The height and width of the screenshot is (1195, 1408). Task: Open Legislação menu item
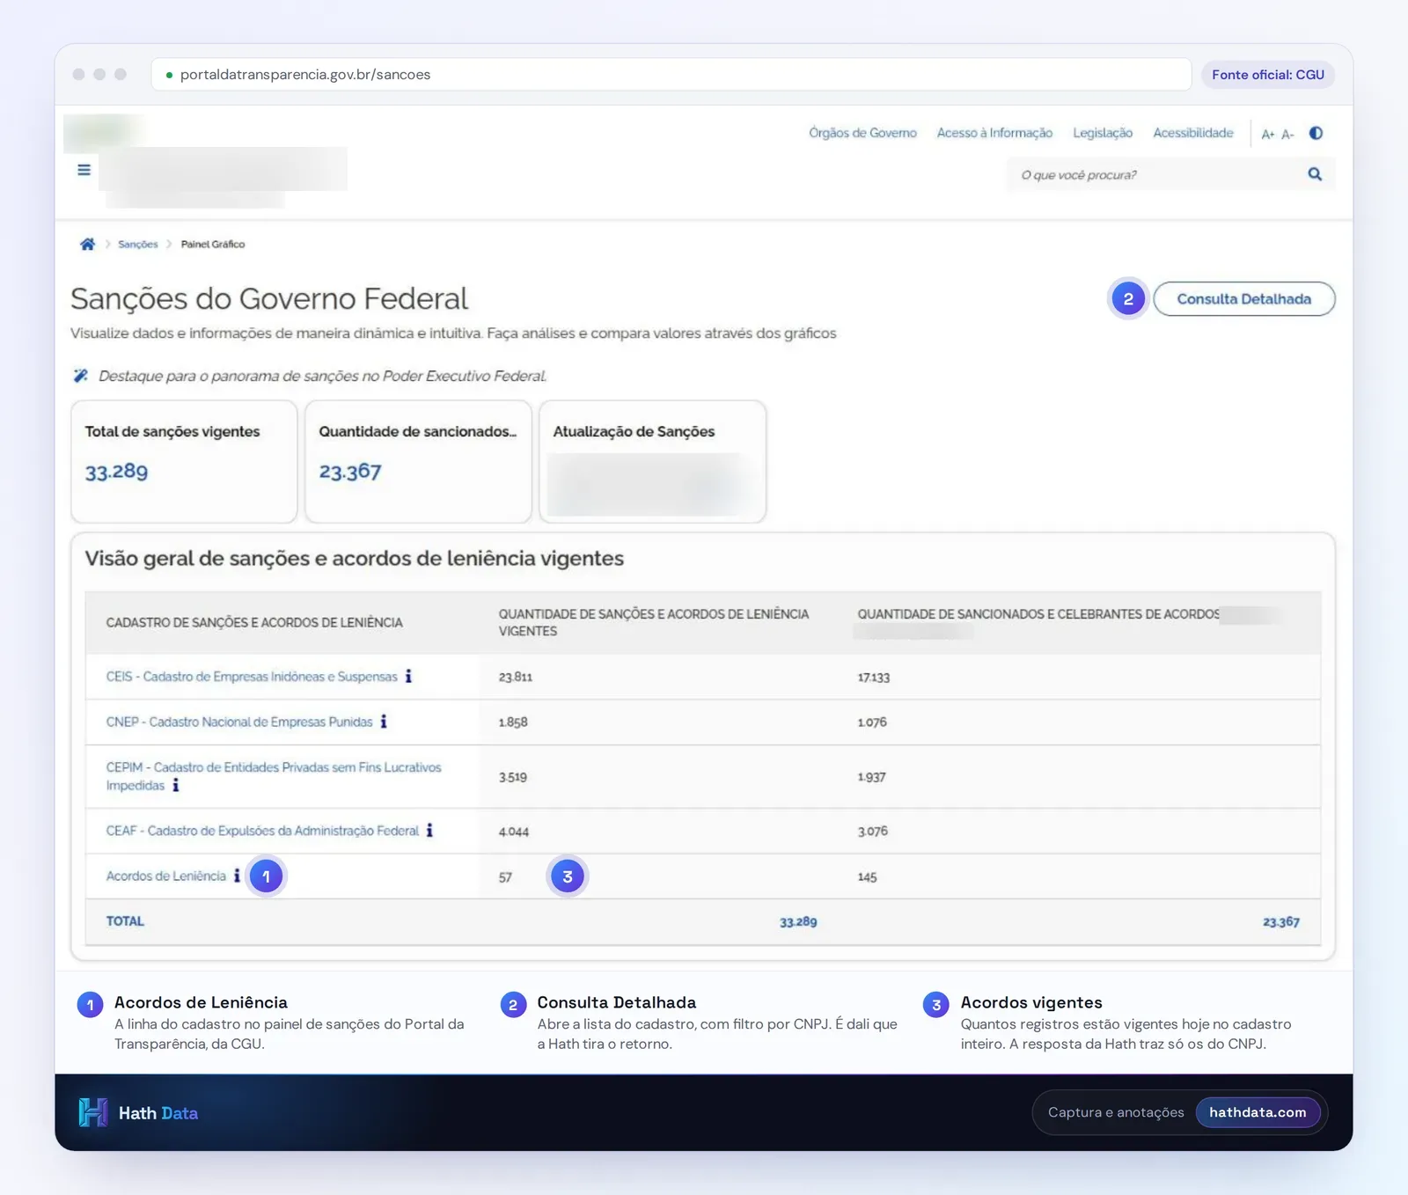[x=1103, y=133]
